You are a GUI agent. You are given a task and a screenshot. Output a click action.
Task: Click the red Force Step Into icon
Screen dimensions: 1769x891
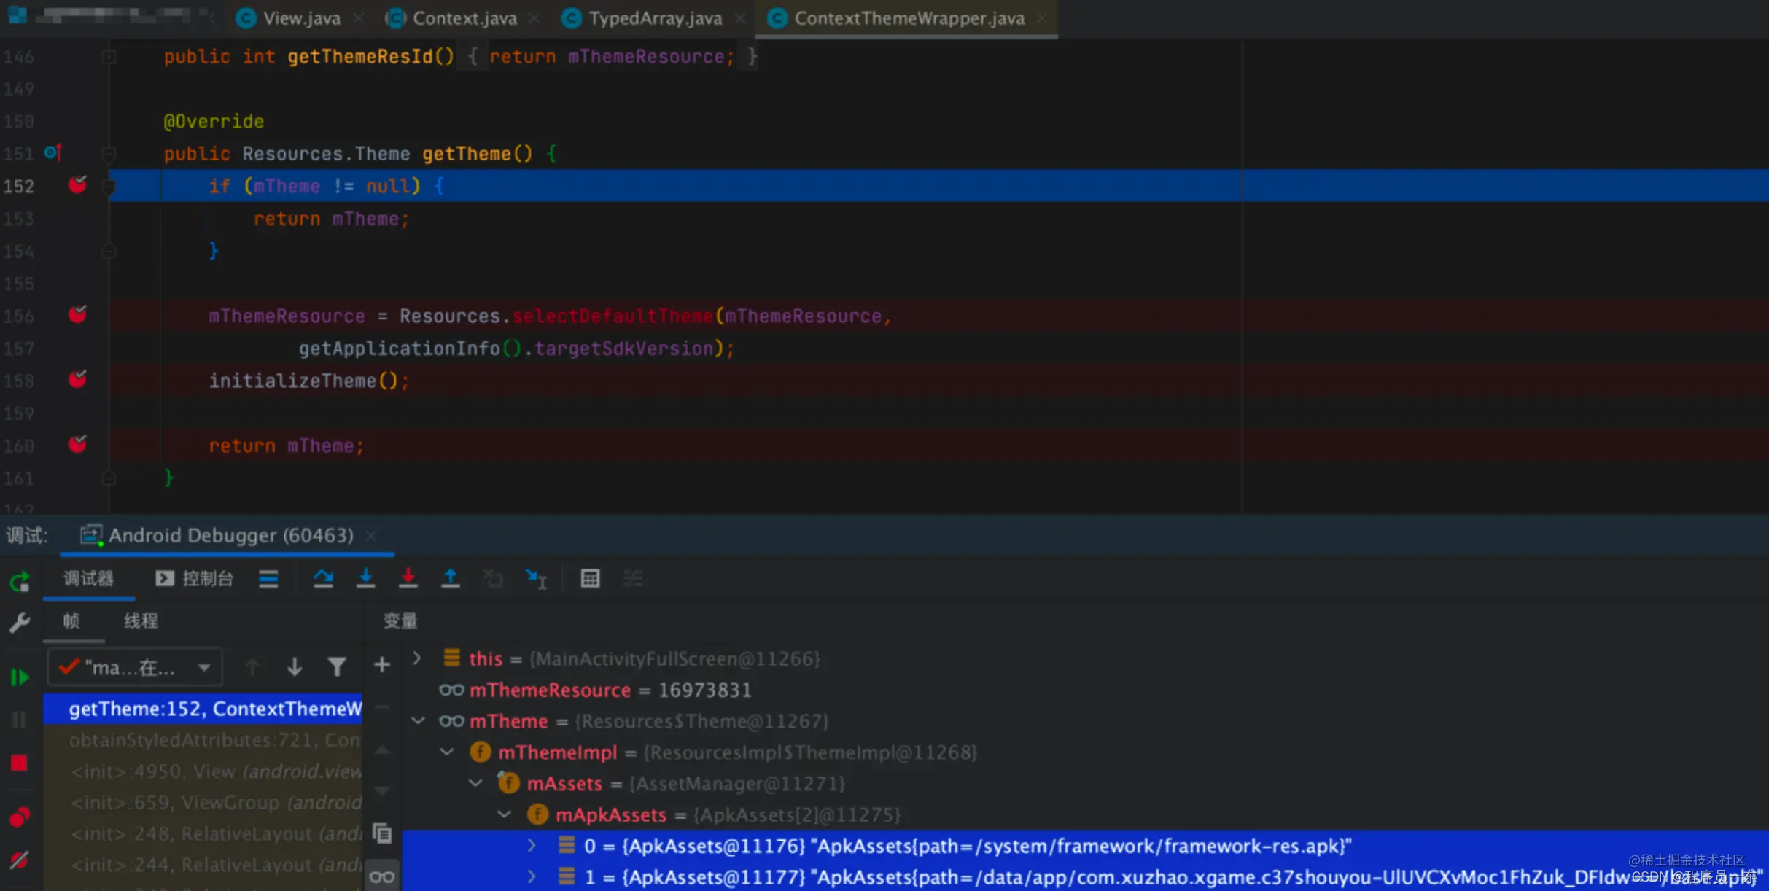point(408,578)
